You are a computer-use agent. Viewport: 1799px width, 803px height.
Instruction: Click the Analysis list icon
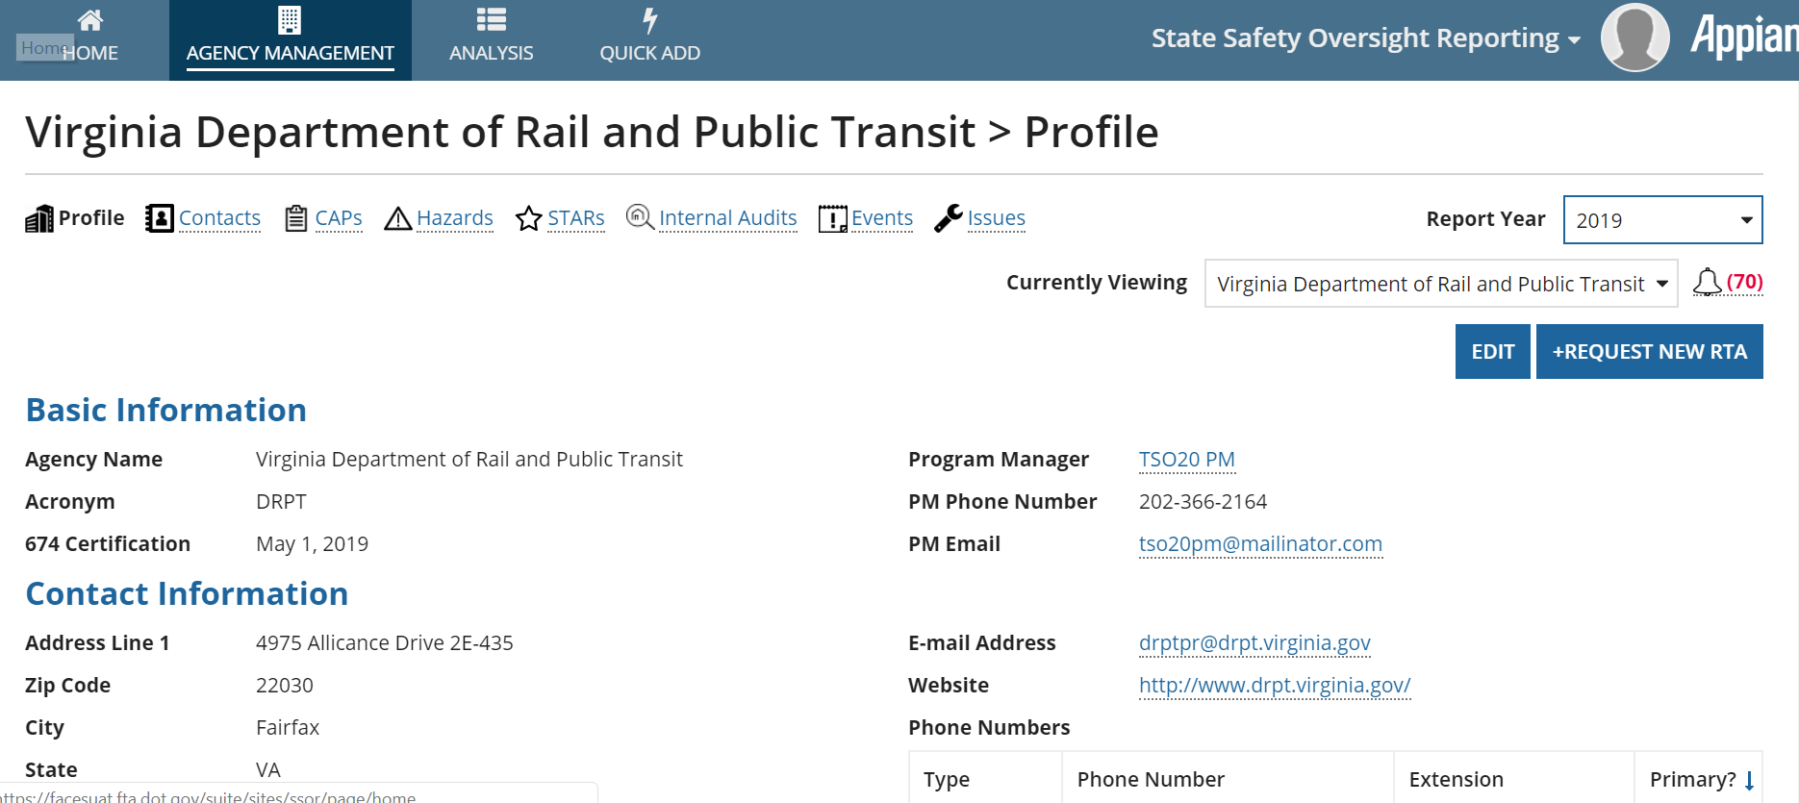(491, 20)
